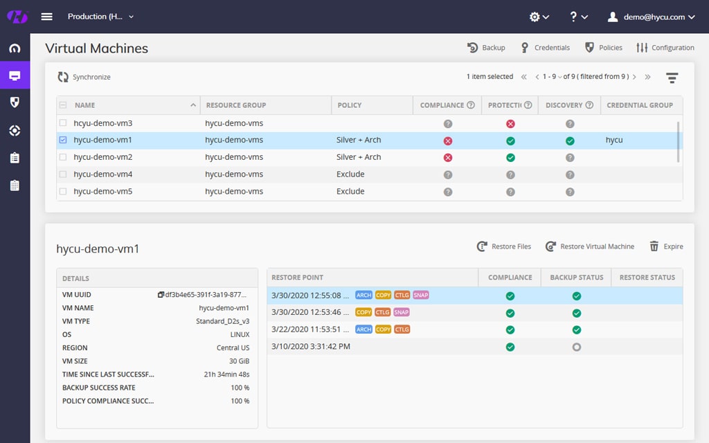Select the Virtual Machines sidebar icon
Image resolution: width=709 pixels, height=443 pixels.
[x=15, y=75]
